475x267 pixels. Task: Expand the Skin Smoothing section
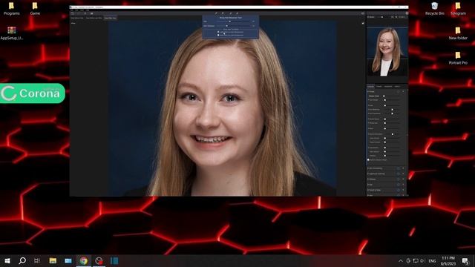(x=368, y=168)
